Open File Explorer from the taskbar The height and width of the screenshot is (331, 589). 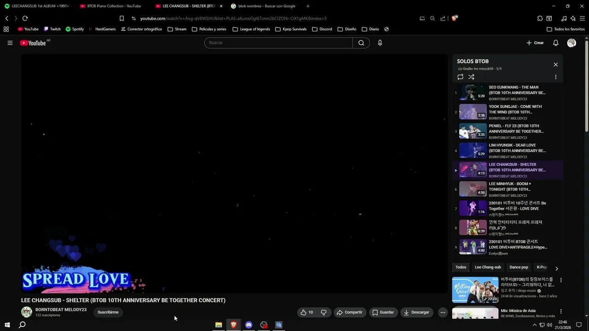(219, 325)
